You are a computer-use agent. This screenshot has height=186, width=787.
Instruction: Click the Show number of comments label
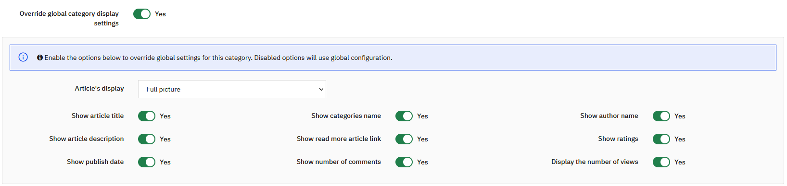coord(339,162)
